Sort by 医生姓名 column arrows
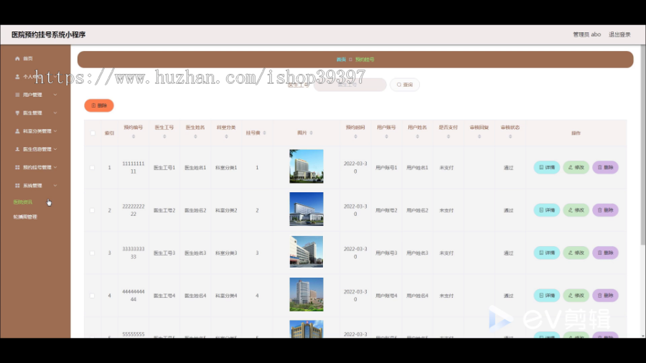 click(x=195, y=136)
